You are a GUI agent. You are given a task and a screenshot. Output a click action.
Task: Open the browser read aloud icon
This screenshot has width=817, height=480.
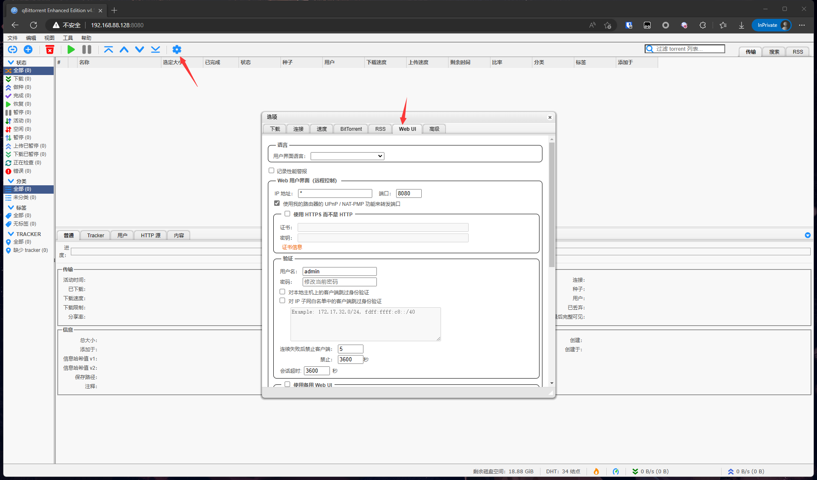592,25
